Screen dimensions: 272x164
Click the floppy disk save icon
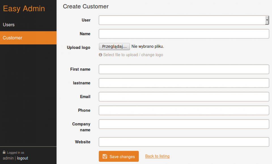[105, 157]
